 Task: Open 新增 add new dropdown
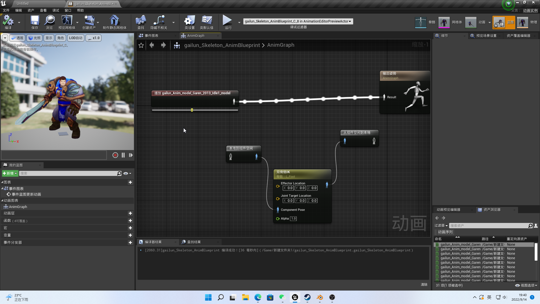[10, 173]
